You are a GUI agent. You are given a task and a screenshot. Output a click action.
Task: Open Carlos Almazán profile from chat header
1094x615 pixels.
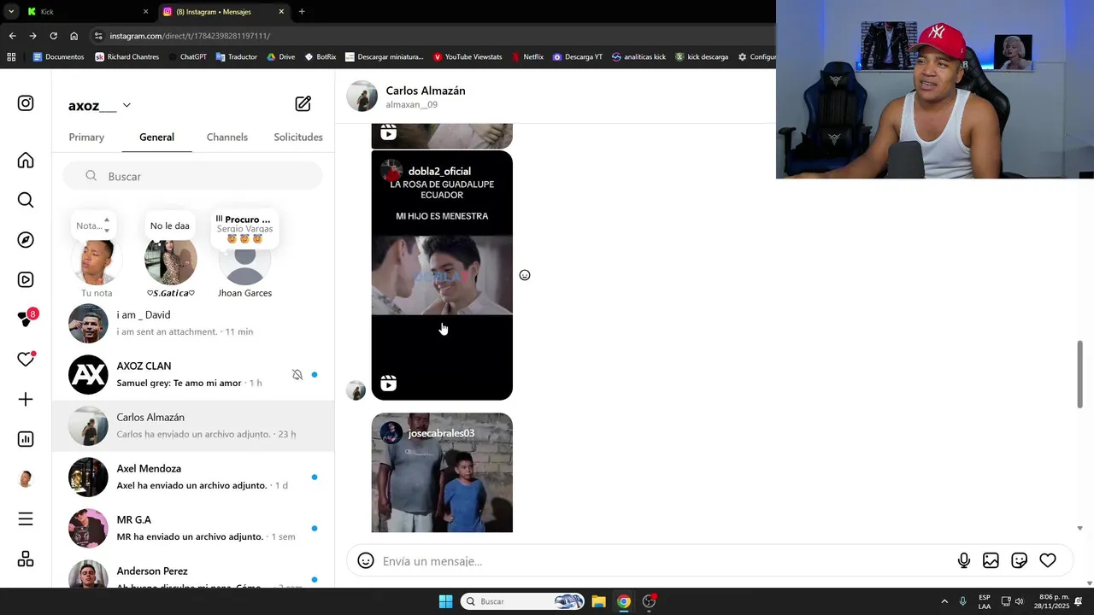click(x=407, y=97)
